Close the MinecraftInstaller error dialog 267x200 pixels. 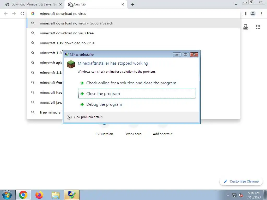click(x=194, y=55)
